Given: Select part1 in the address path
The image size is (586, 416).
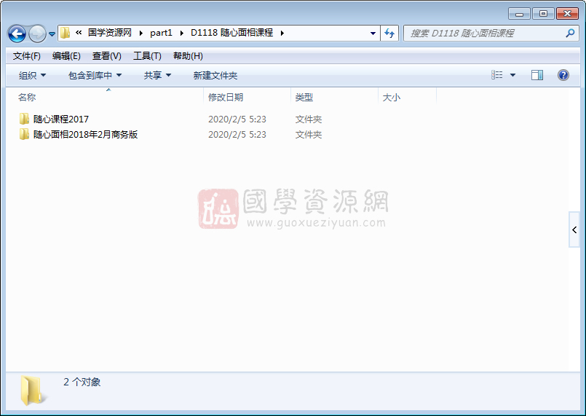Looking at the screenshot, I should [161, 33].
